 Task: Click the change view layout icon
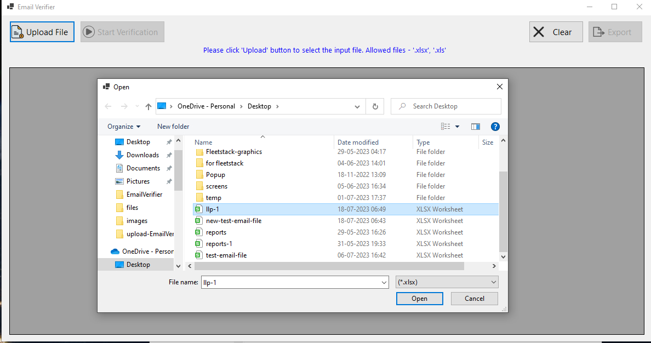[446, 127]
